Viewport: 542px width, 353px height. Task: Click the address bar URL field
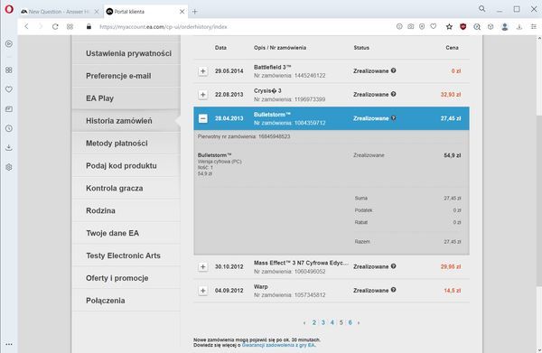pos(242,26)
